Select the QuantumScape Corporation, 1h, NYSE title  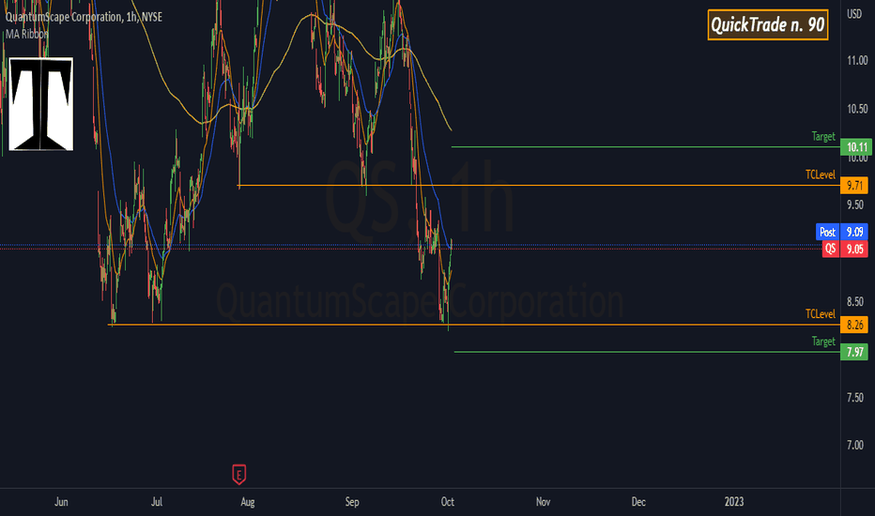coord(84,17)
